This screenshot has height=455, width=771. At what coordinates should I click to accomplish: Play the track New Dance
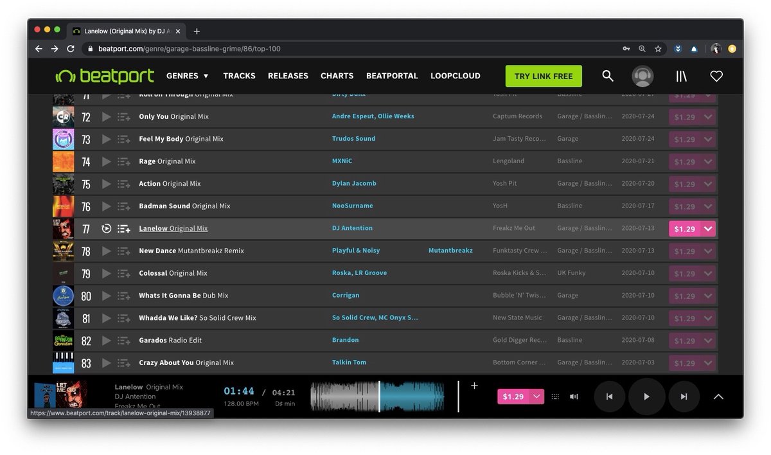tap(107, 251)
